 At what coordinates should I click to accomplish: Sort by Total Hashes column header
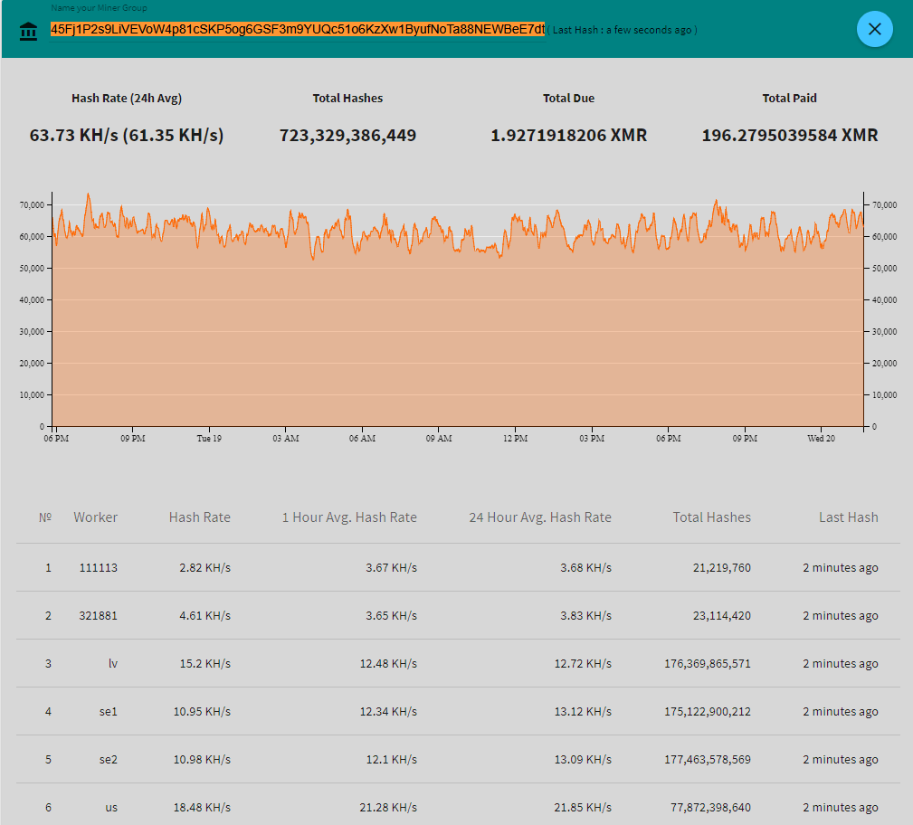tap(711, 517)
